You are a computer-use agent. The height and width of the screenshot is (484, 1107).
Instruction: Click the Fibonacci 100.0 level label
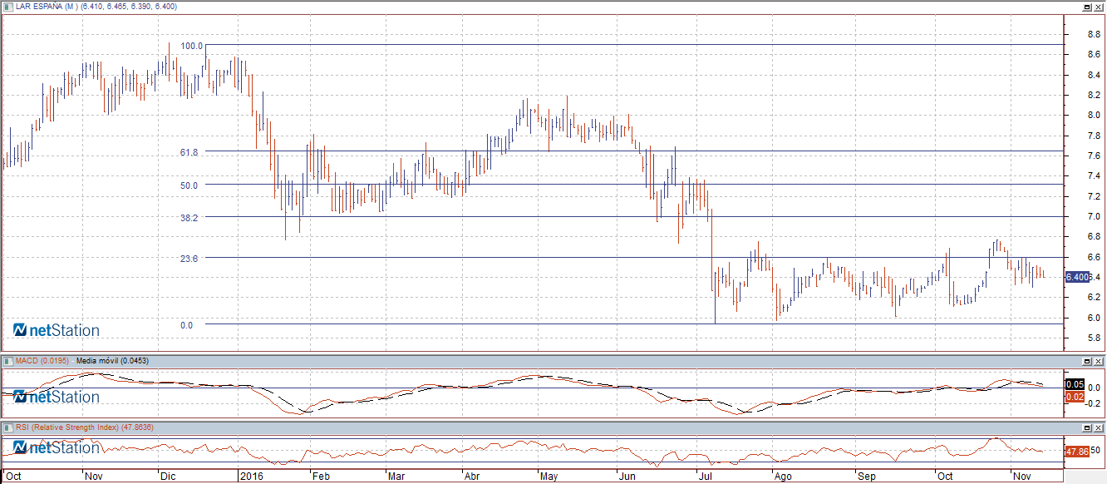(192, 46)
